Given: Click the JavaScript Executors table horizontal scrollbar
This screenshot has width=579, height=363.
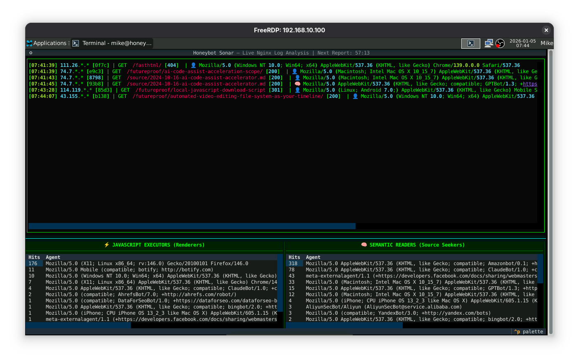Looking at the screenshot, I should (78, 325).
